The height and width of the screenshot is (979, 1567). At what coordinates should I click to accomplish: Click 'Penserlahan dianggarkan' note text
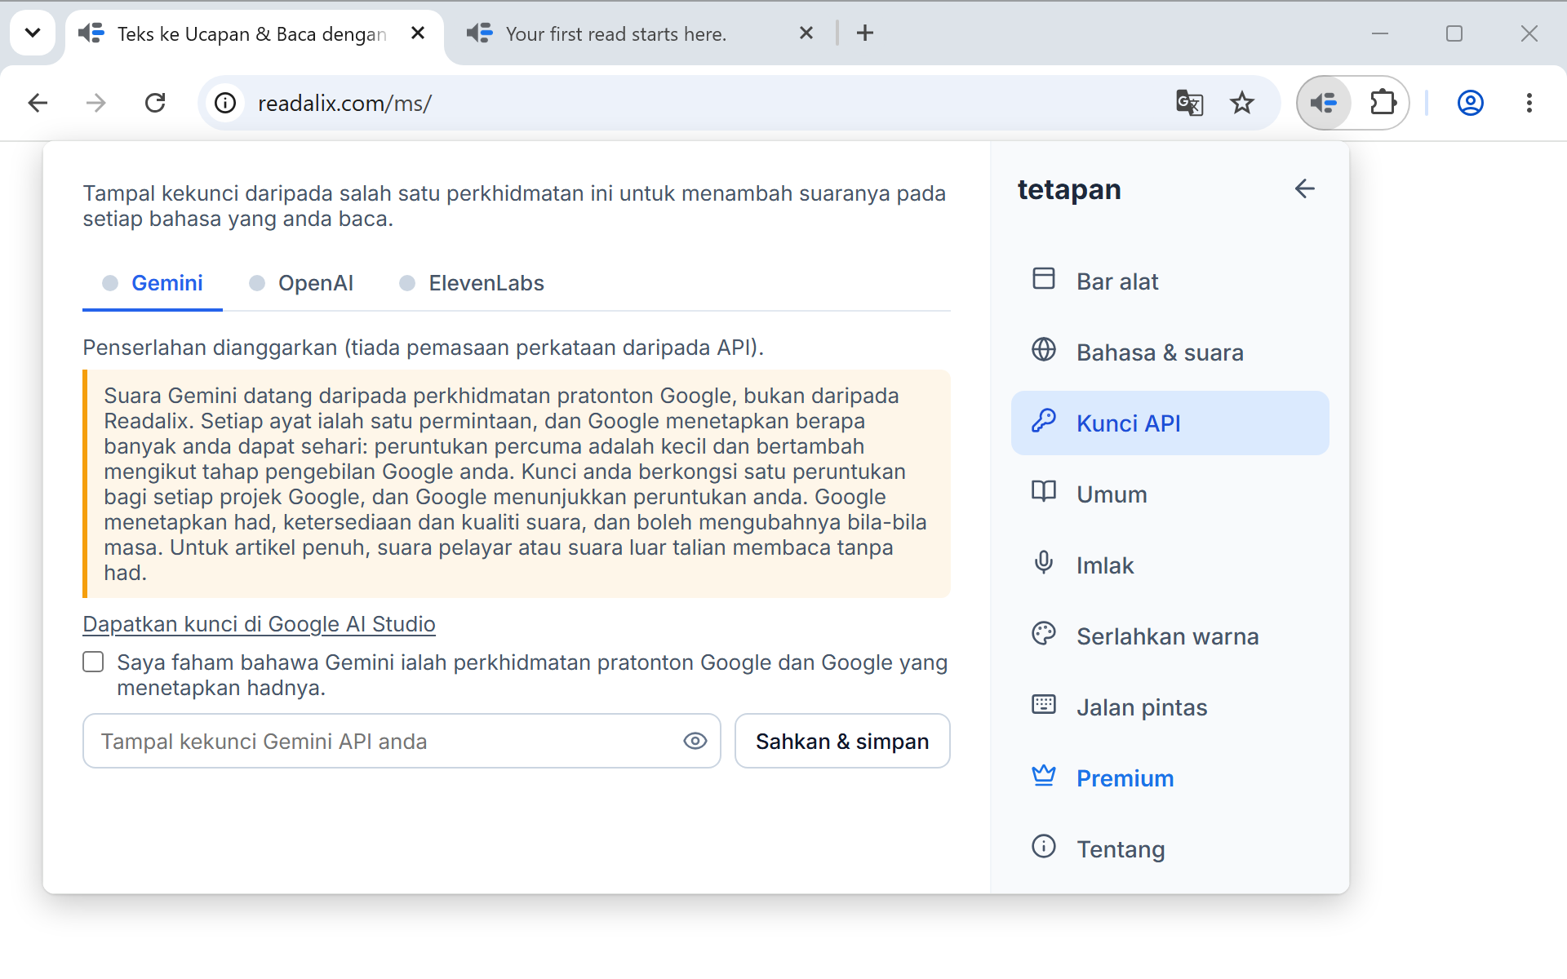coord(424,348)
